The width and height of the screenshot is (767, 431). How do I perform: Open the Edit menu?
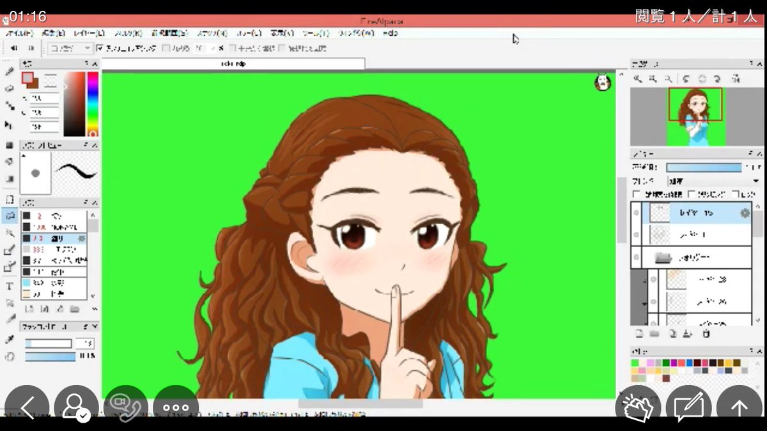[x=53, y=33]
